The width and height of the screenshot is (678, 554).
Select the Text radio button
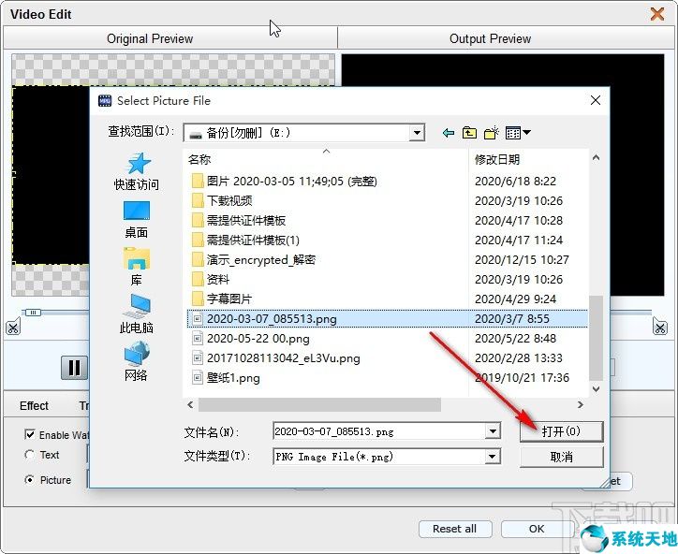(29, 455)
